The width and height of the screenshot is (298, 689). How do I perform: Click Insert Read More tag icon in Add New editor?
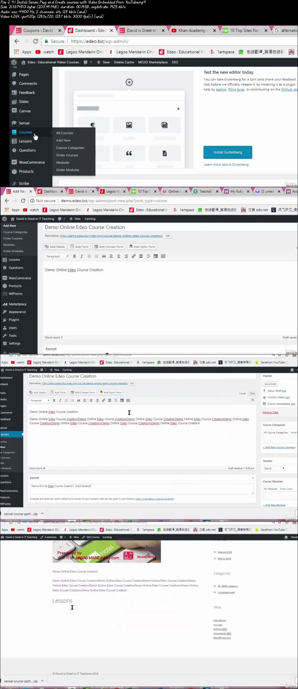click(141, 256)
